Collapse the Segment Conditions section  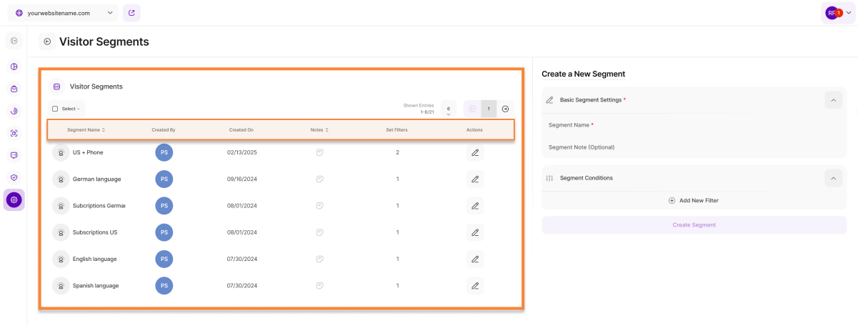coord(833,178)
